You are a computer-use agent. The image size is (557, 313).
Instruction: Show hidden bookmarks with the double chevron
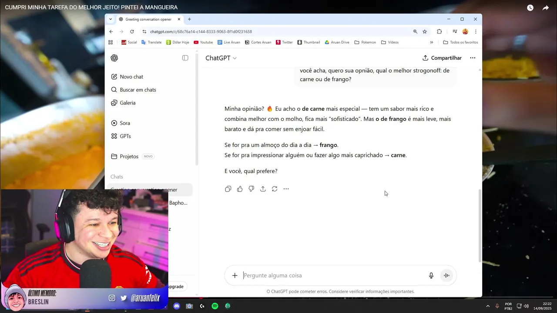431,42
